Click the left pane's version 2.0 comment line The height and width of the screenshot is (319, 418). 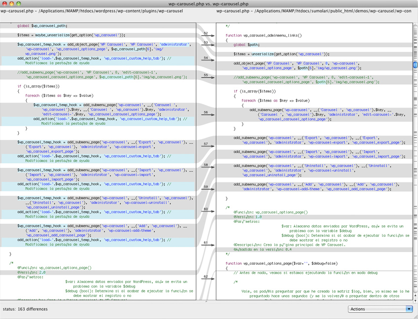click(x=32, y=273)
